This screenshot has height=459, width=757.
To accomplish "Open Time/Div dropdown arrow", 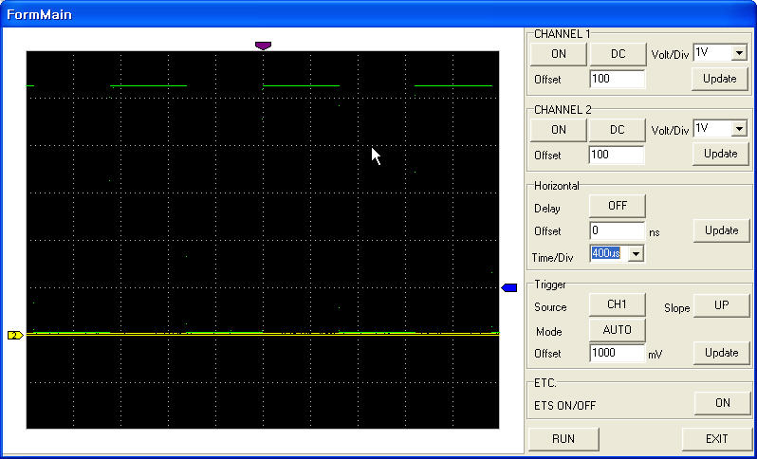I will 637,253.
